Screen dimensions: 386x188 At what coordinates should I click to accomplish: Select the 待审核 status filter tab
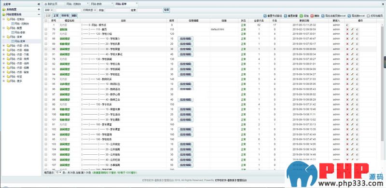(x=65, y=15)
